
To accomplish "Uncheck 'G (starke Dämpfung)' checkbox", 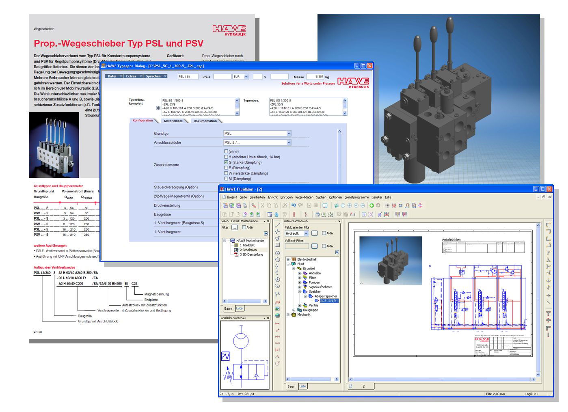I will click(226, 162).
